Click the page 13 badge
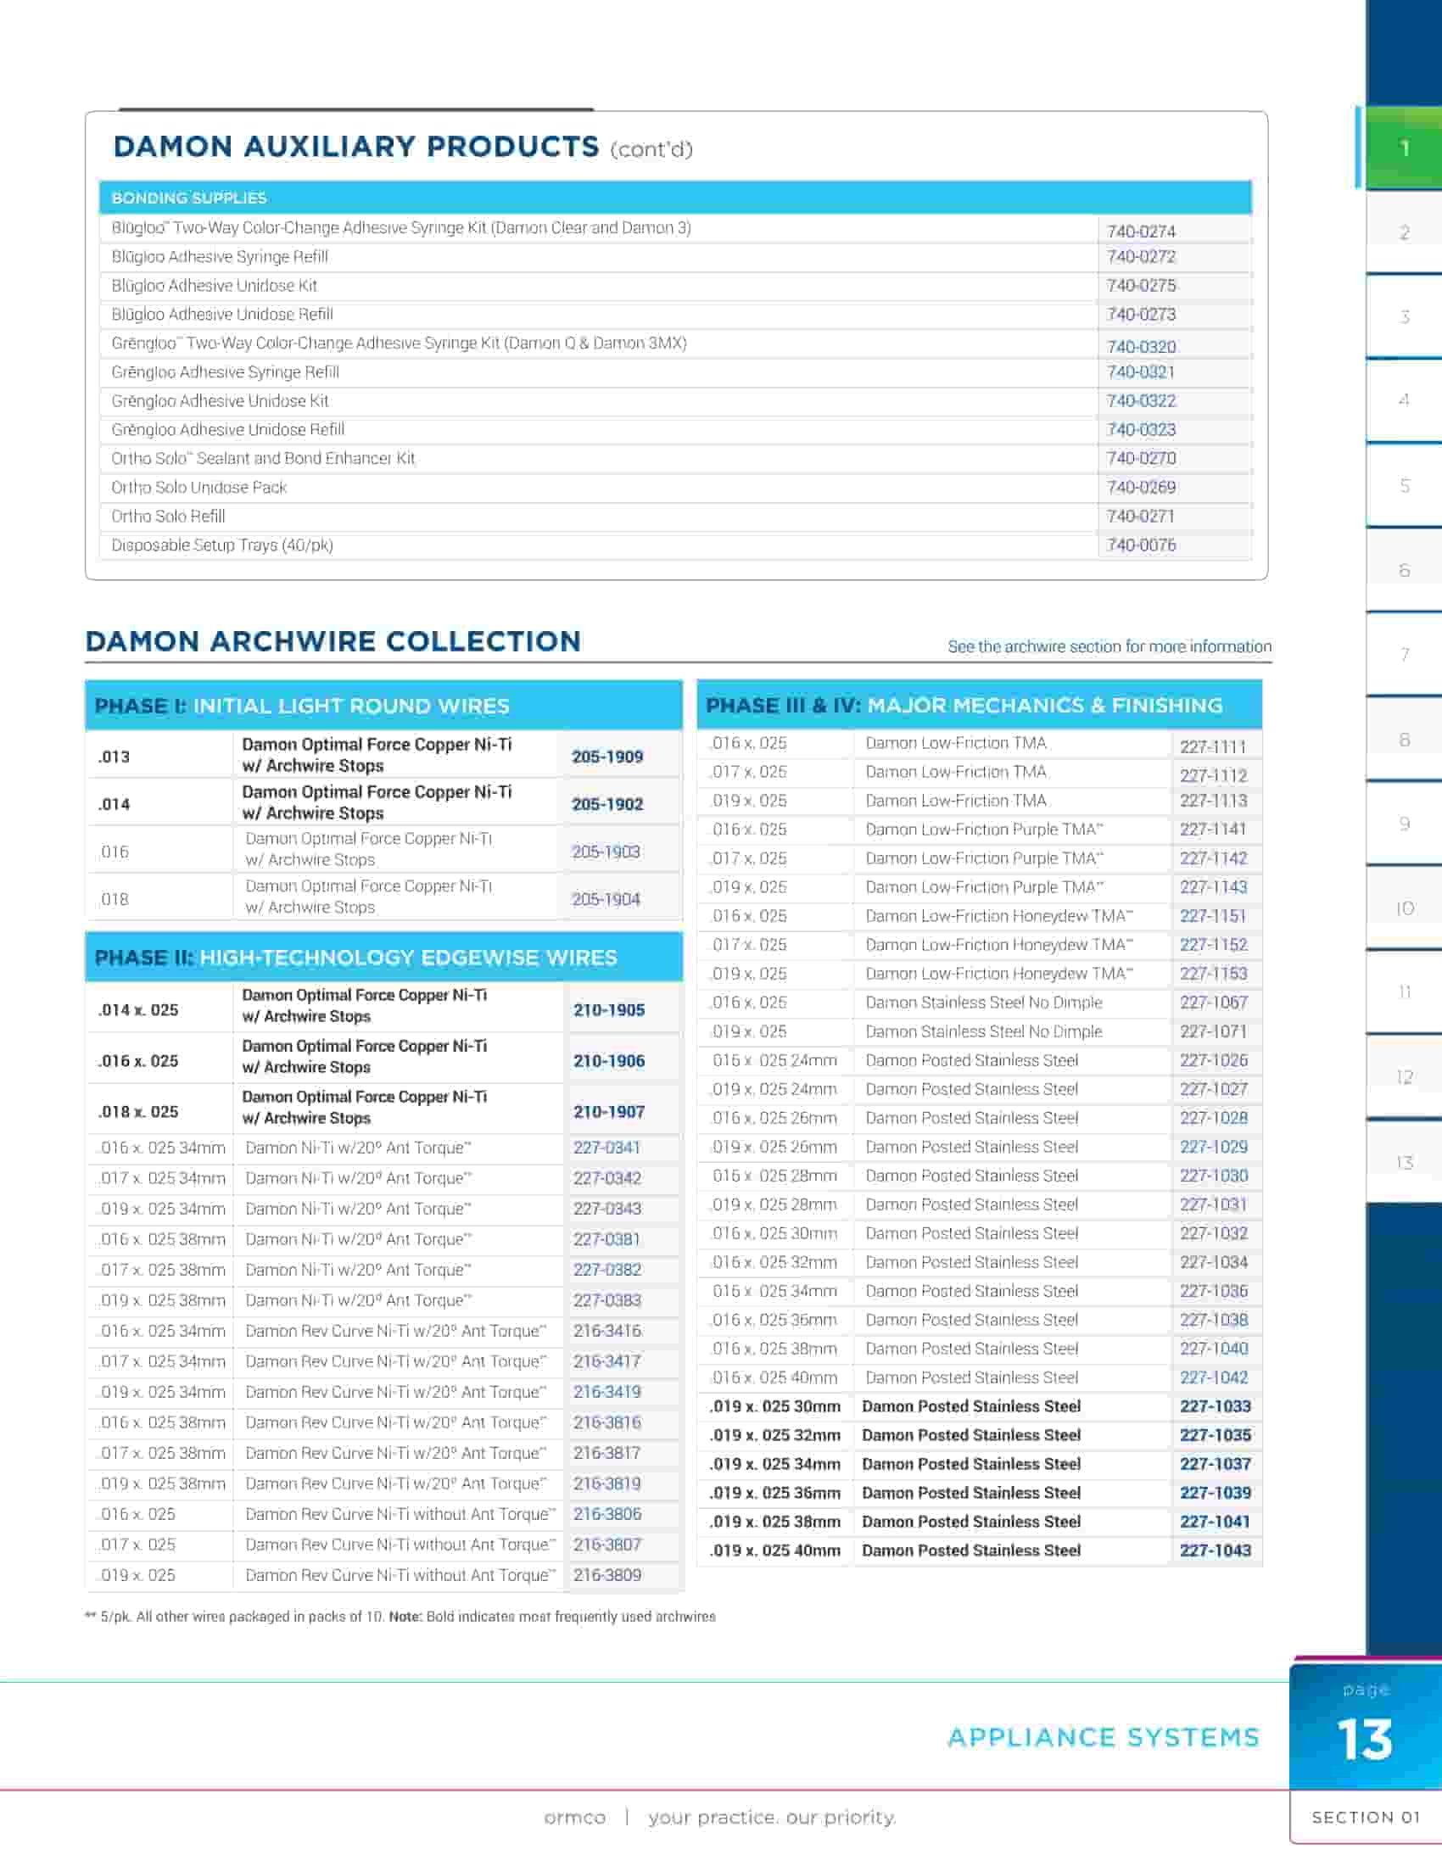The height and width of the screenshot is (1866, 1442). click(x=1365, y=1726)
